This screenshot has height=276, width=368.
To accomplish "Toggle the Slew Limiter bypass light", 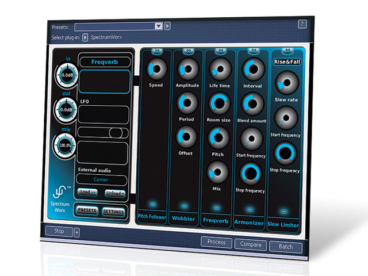I will pos(283,211).
